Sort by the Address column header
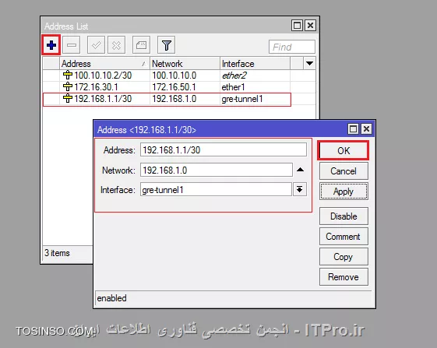The width and height of the screenshot is (437, 348). (x=104, y=64)
